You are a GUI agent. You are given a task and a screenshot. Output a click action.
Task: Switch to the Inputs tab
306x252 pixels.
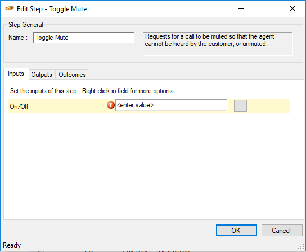point(16,74)
